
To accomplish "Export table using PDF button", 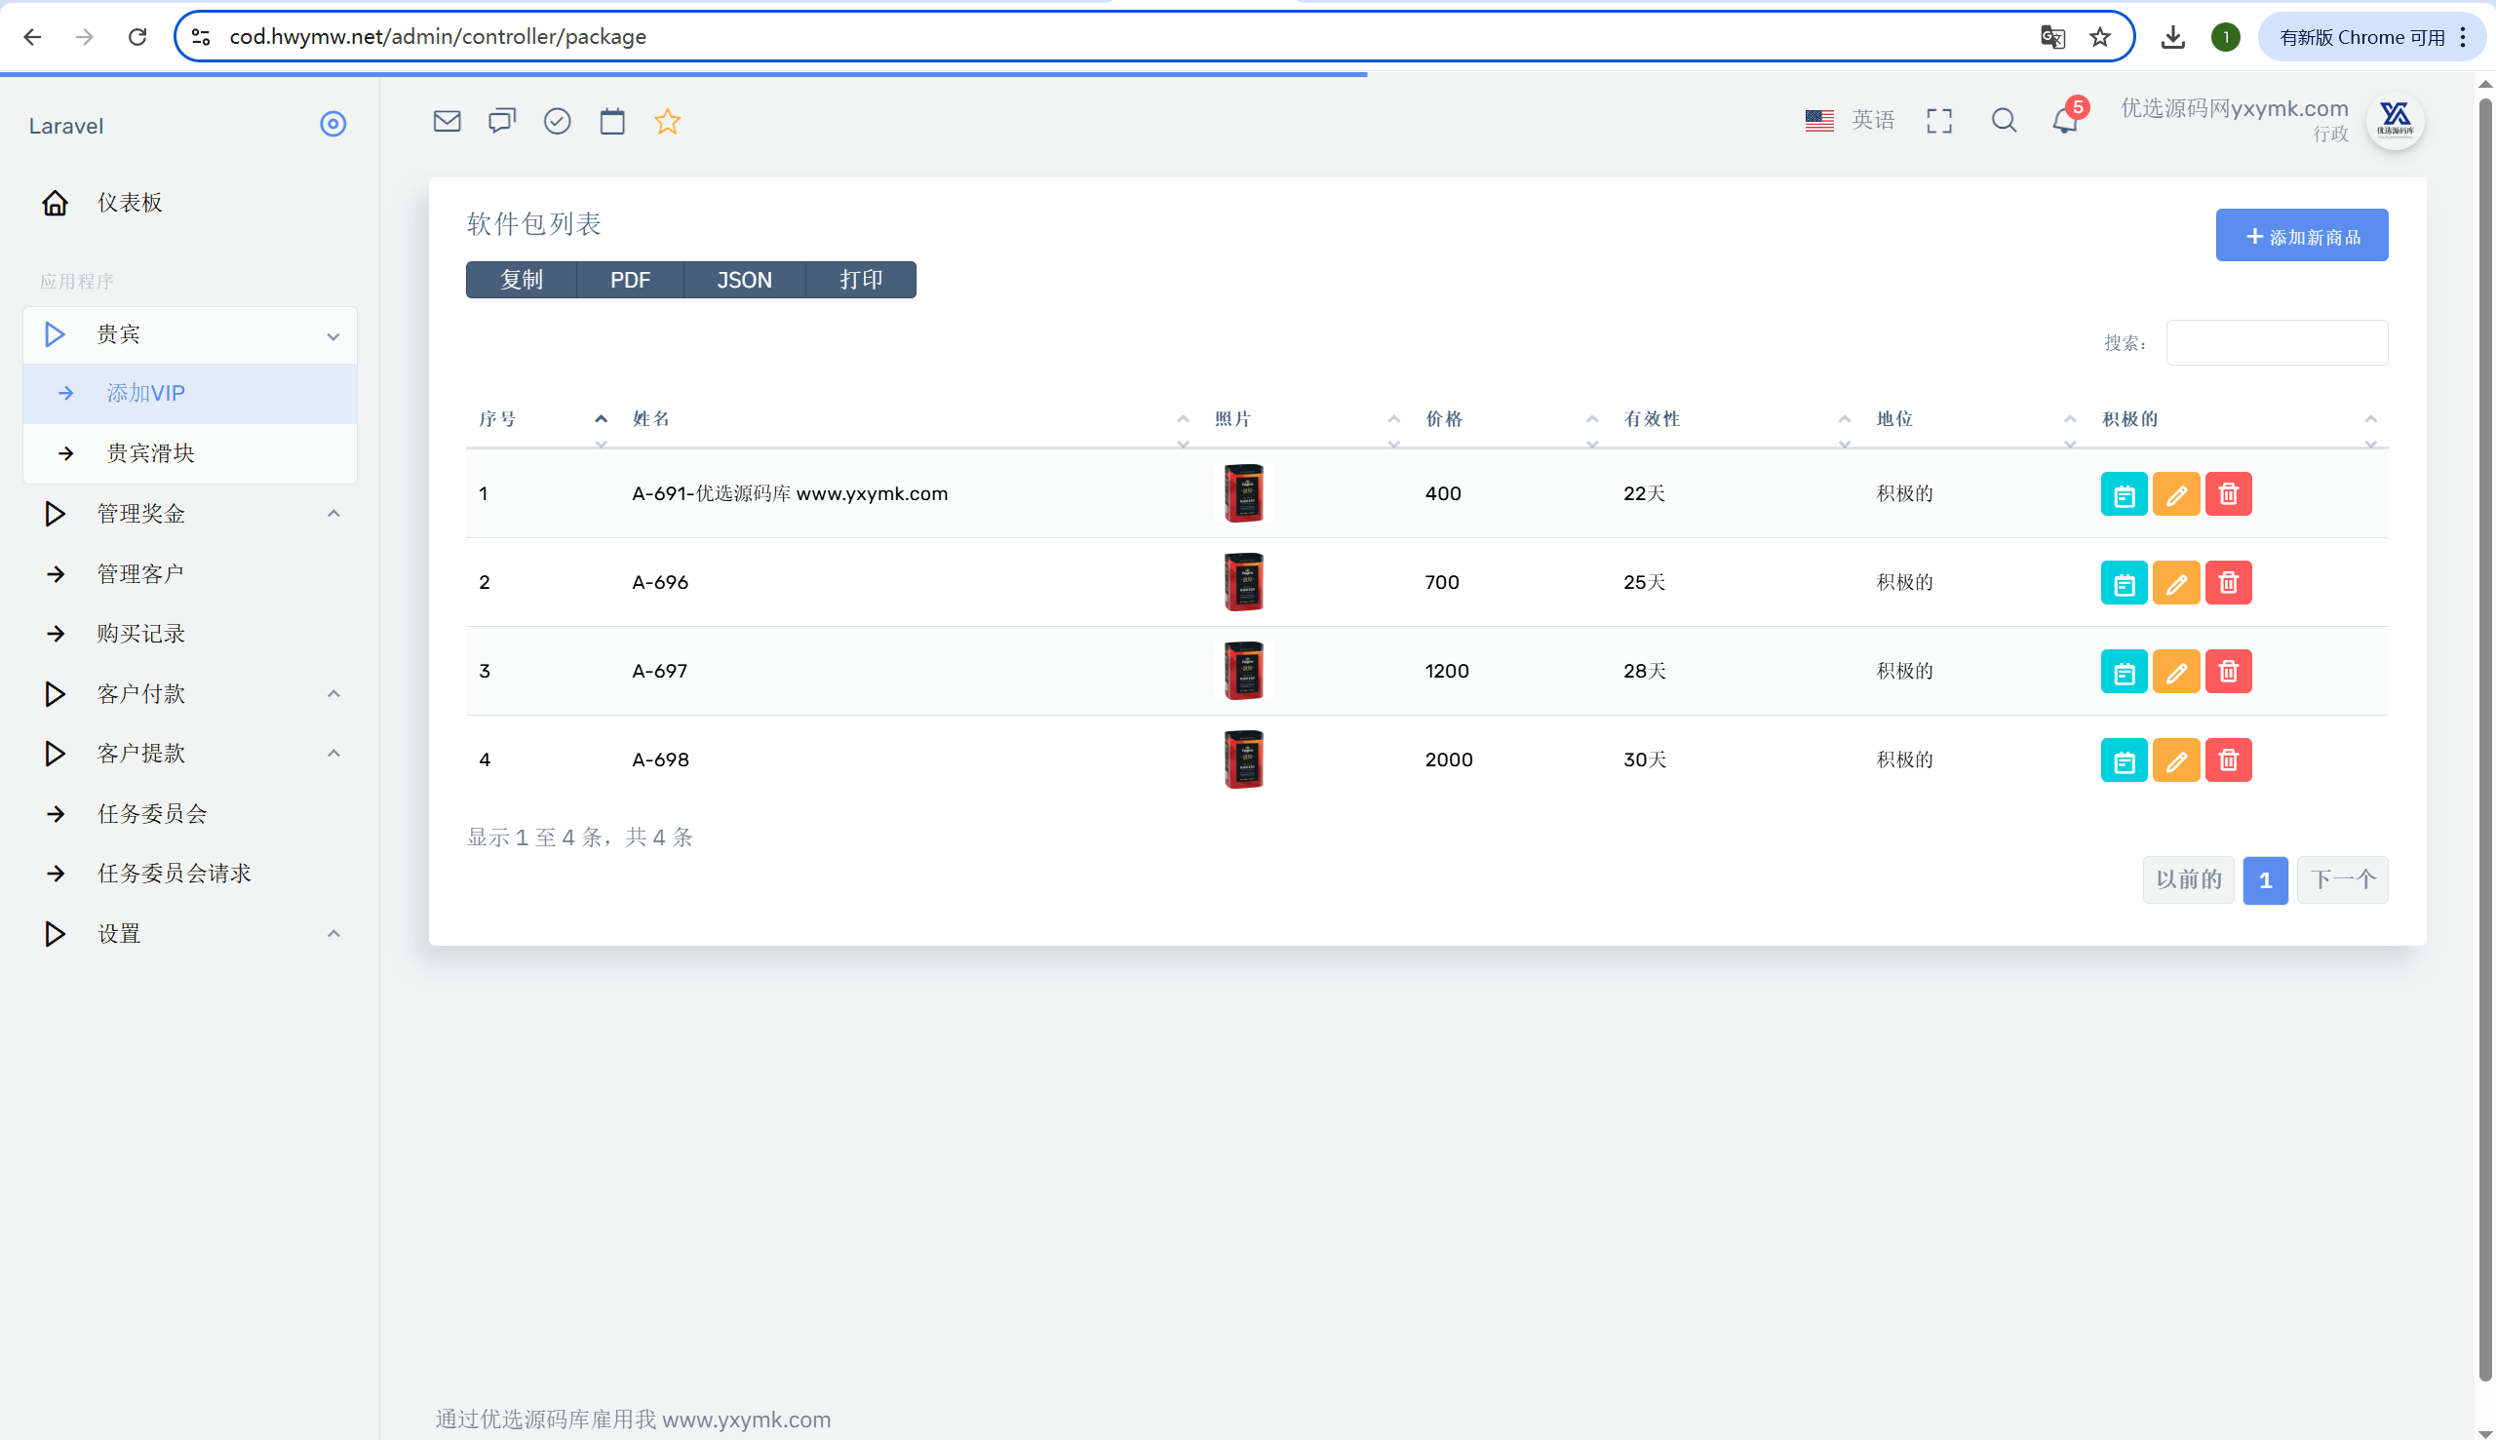I will pos(630,280).
